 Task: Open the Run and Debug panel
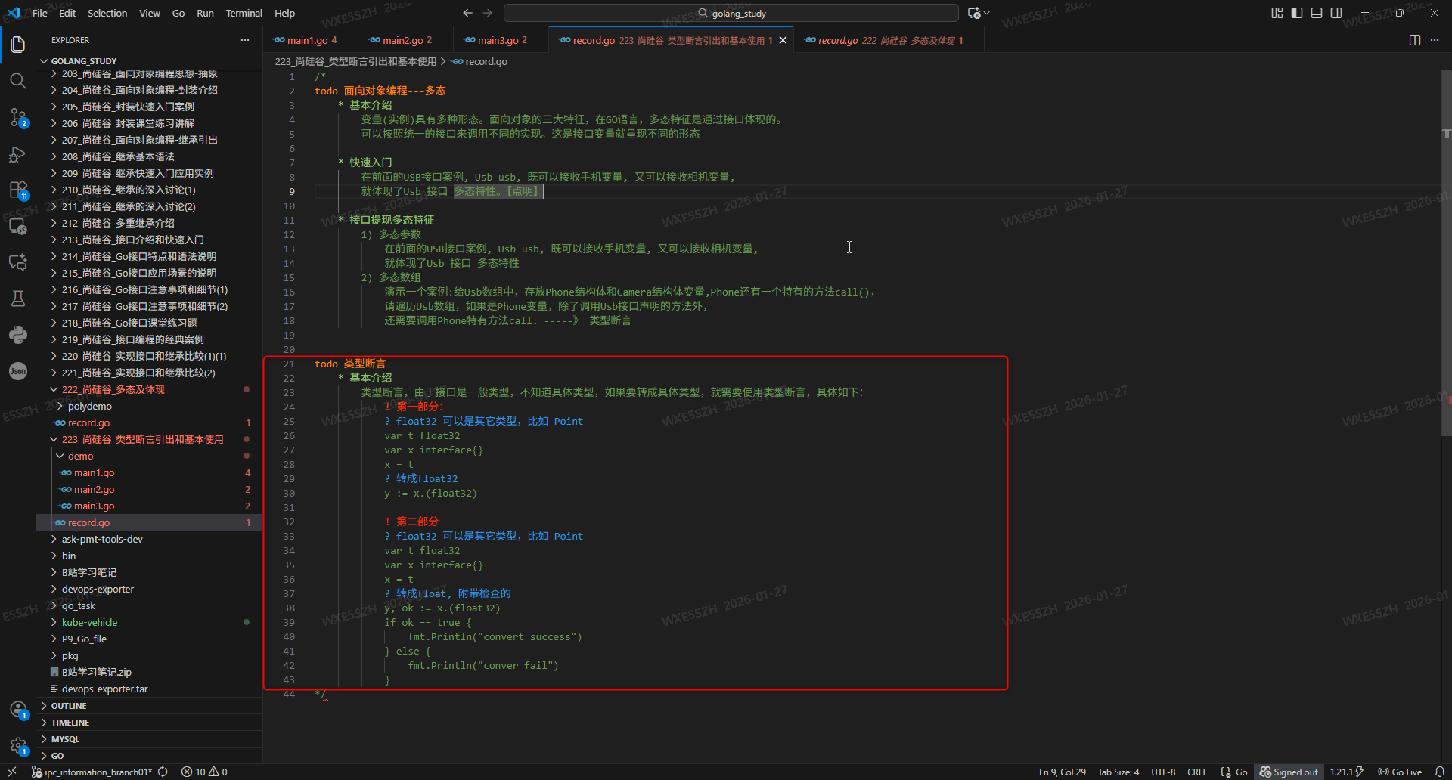(18, 154)
